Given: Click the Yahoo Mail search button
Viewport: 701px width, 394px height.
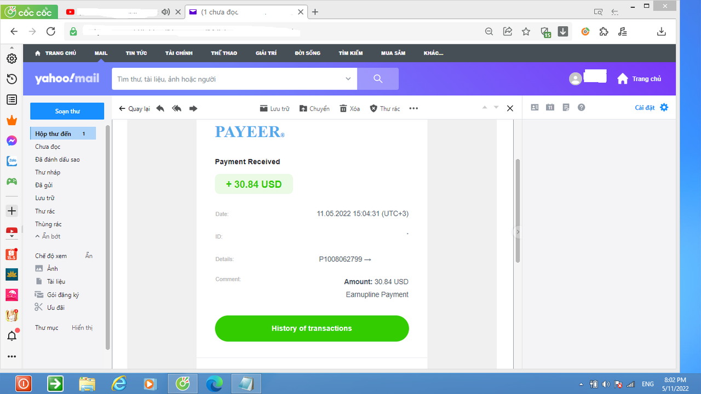Looking at the screenshot, I should [378, 79].
